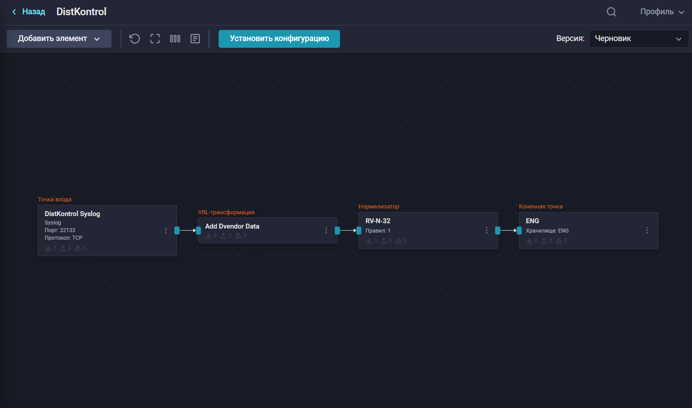The width and height of the screenshot is (692, 408).
Task: Select the Add Dvendor Data node title
Action: pos(232,226)
